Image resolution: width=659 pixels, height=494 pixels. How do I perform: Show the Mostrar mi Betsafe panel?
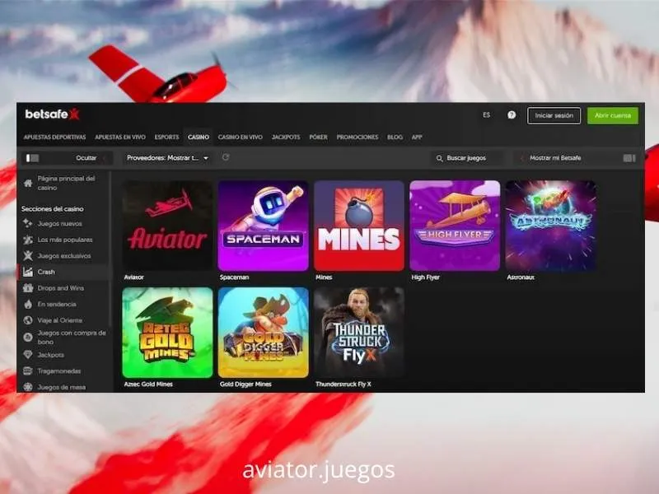point(555,158)
